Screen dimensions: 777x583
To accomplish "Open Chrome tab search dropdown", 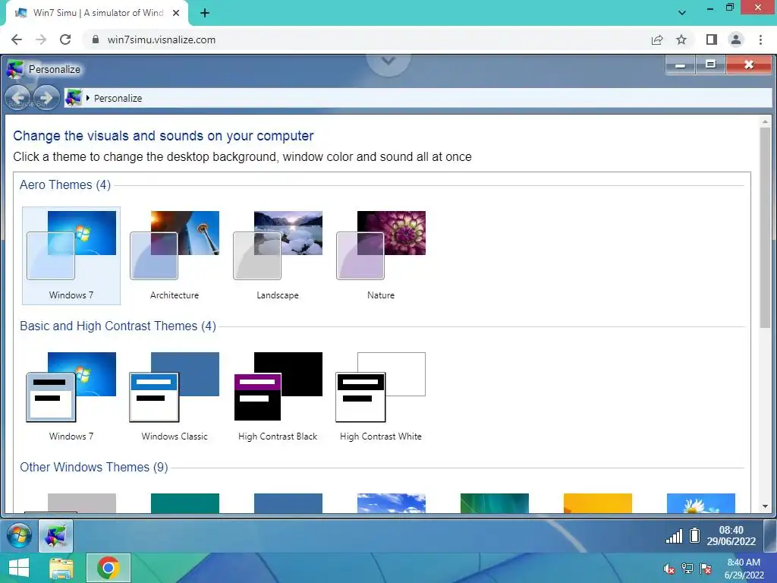I will pos(682,13).
